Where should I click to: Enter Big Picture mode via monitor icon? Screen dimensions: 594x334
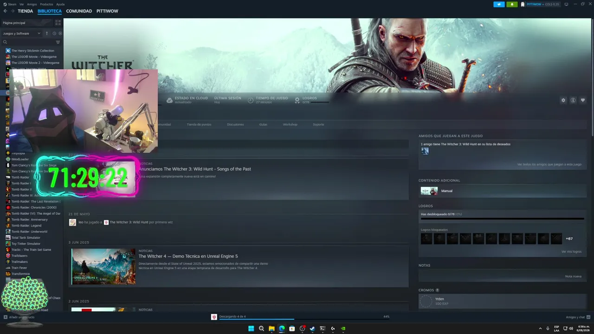point(566,4)
